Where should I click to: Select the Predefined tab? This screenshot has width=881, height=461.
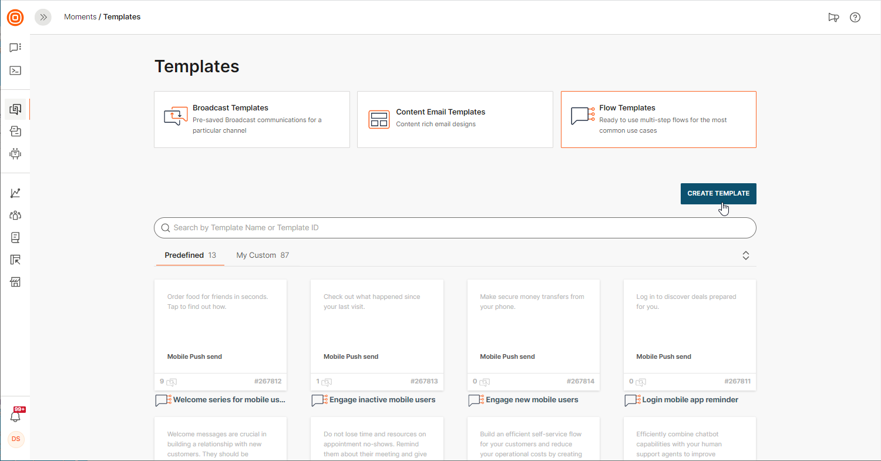(190, 255)
